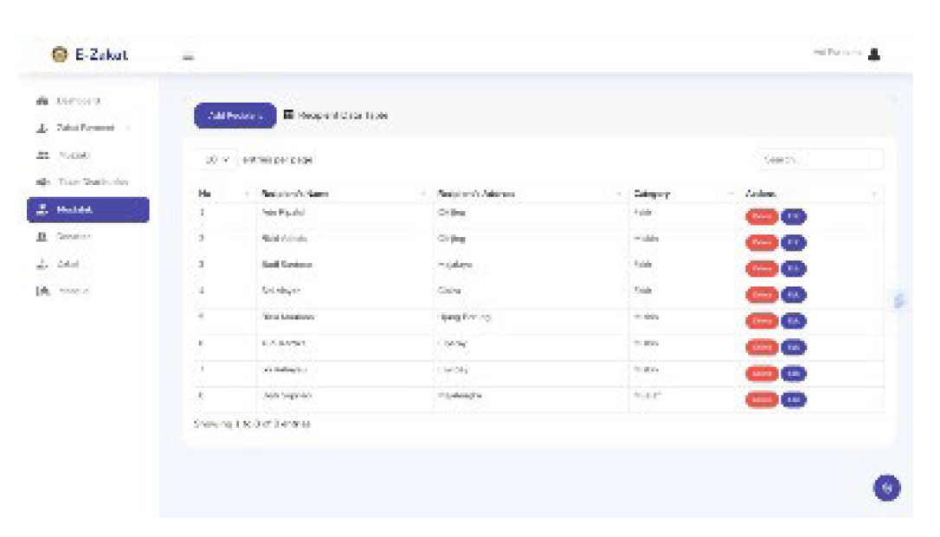Switch to the Recipient Data Table view
Screen dimensions: 940x537
point(338,115)
